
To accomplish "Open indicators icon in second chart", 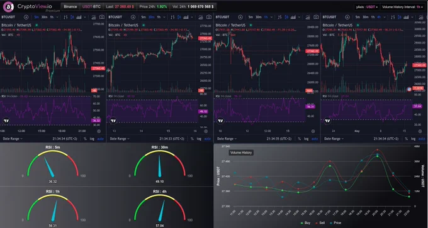I will pos(201,17).
